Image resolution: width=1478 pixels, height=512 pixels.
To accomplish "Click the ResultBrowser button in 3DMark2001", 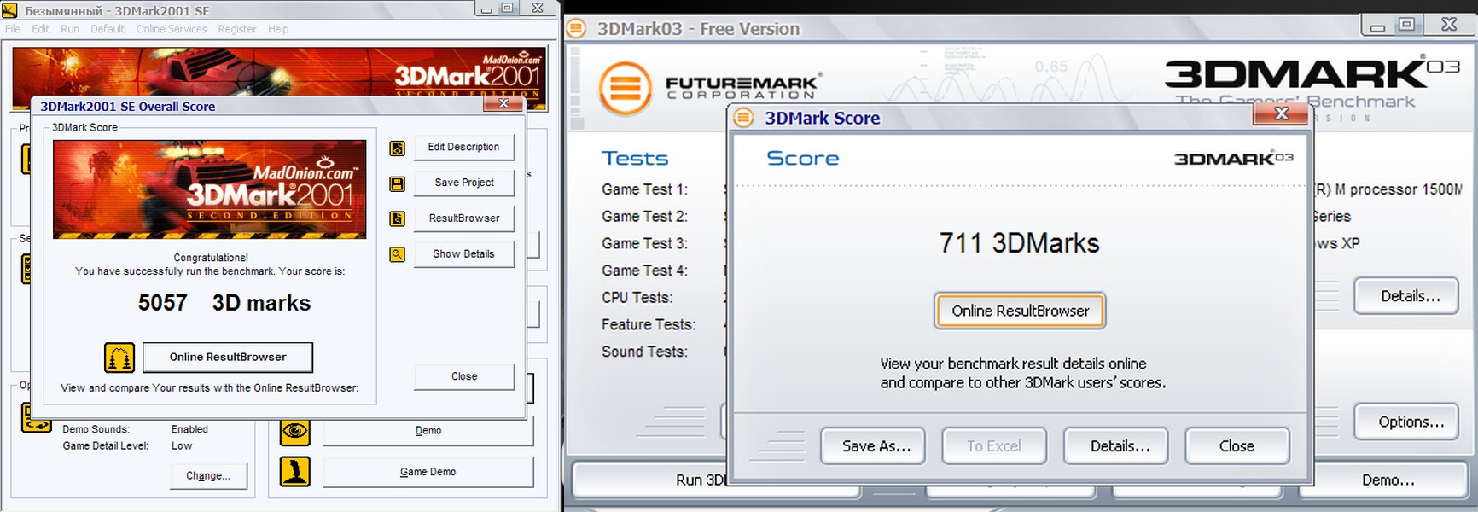I will pos(463,218).
